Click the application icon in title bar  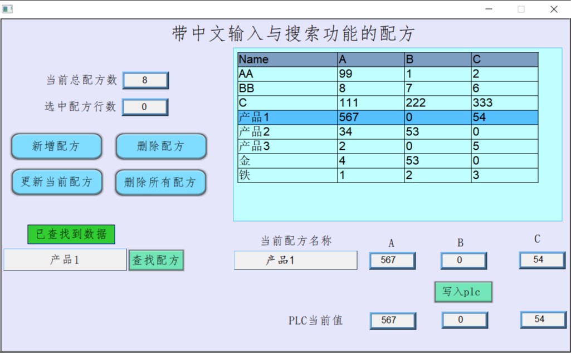pos(7,9)
